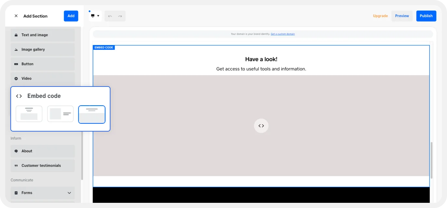The image size is (447, 208).
Task: Choose the image-left embed layout option
Action: [x=60, y=114]
